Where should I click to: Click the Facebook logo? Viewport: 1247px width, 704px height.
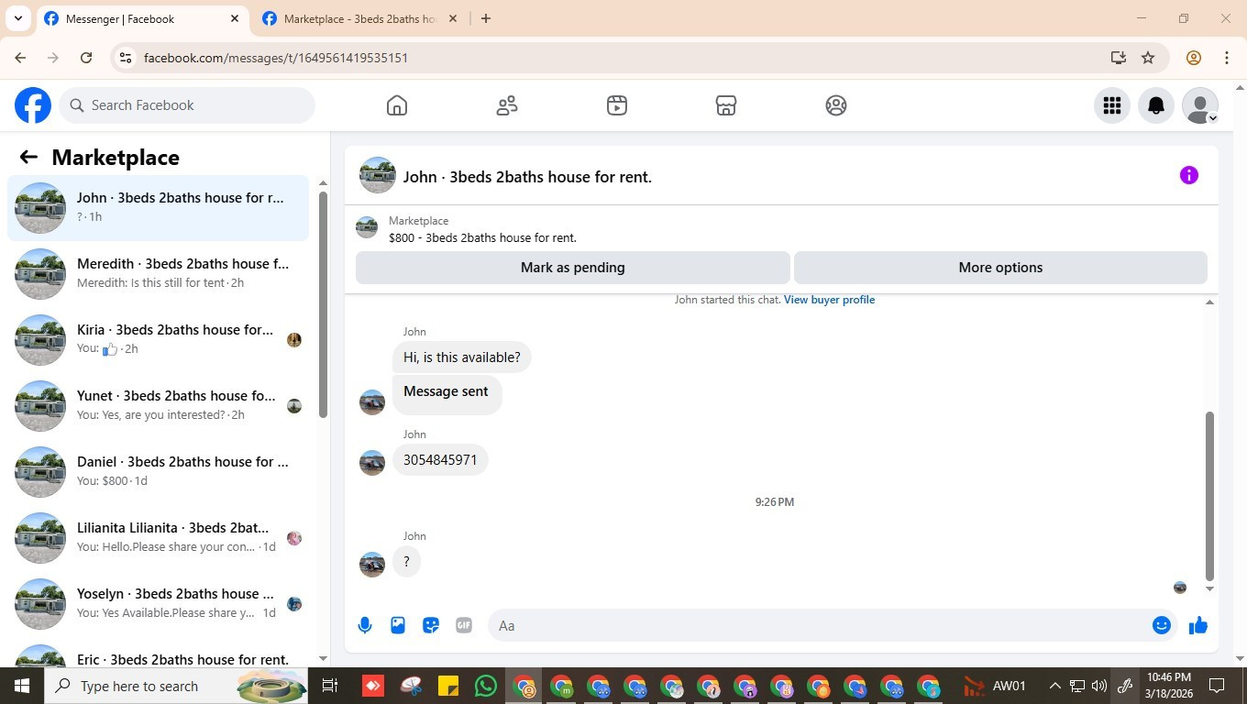pos(33,105)
